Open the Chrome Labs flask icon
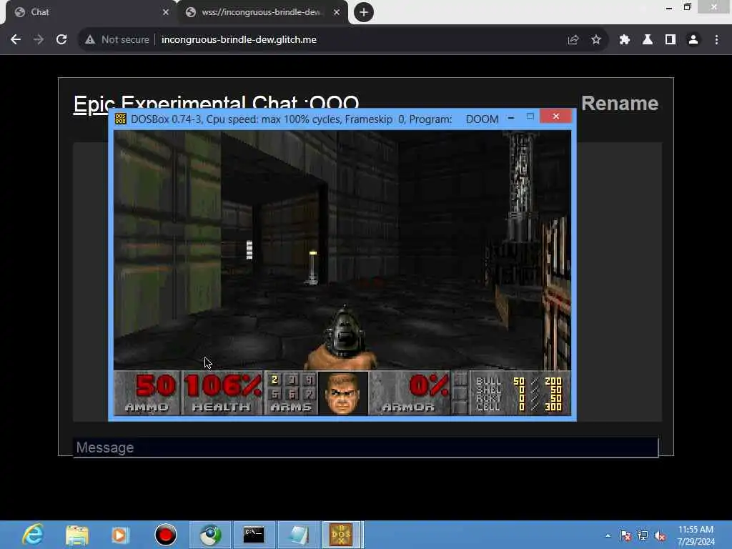 tap(648, 40)
